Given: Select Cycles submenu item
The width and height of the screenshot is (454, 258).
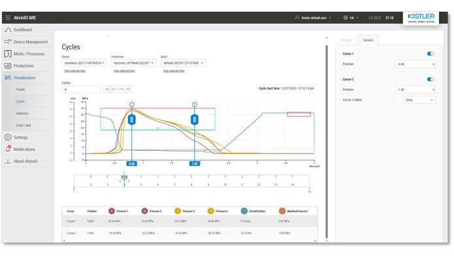Looking at the screenshot, I should tap(20, 101).
